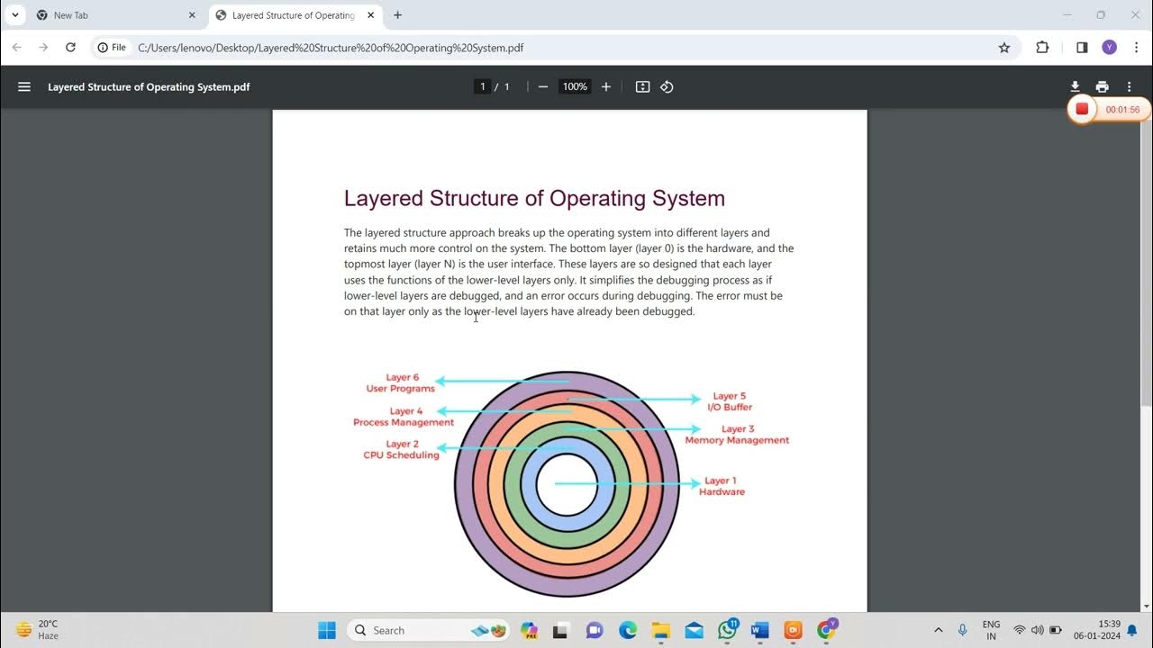Viewport: 1153px width, 648px height.
Task: Zoom in with the plus button
Action: pos(606,86)
